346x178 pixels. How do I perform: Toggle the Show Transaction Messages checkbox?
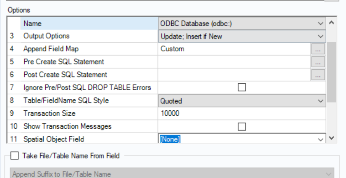pos(242,127)
